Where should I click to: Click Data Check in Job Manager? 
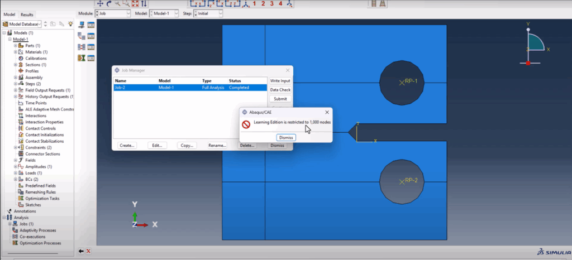(280, 90)
